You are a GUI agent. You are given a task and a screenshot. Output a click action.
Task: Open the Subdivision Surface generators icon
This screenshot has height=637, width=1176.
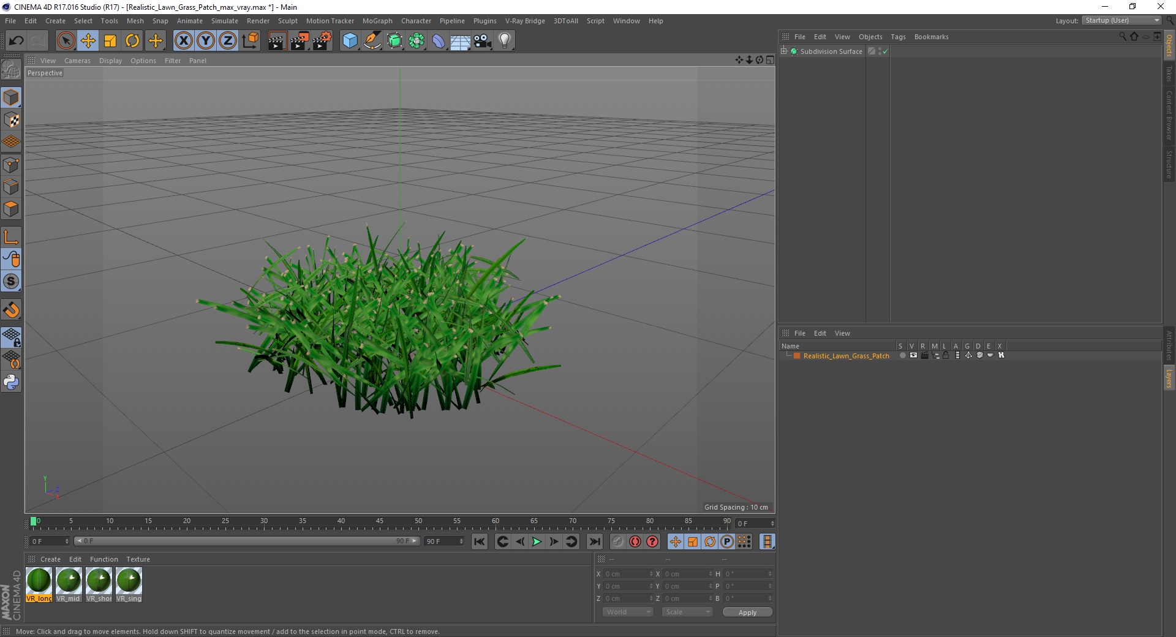394,41
